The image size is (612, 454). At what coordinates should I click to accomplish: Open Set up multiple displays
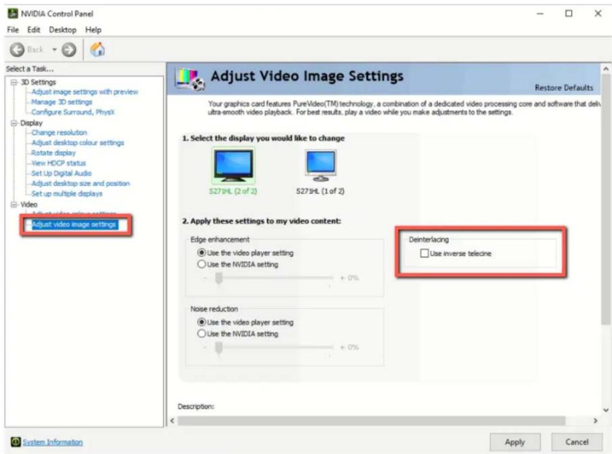(x=67, y=193)
